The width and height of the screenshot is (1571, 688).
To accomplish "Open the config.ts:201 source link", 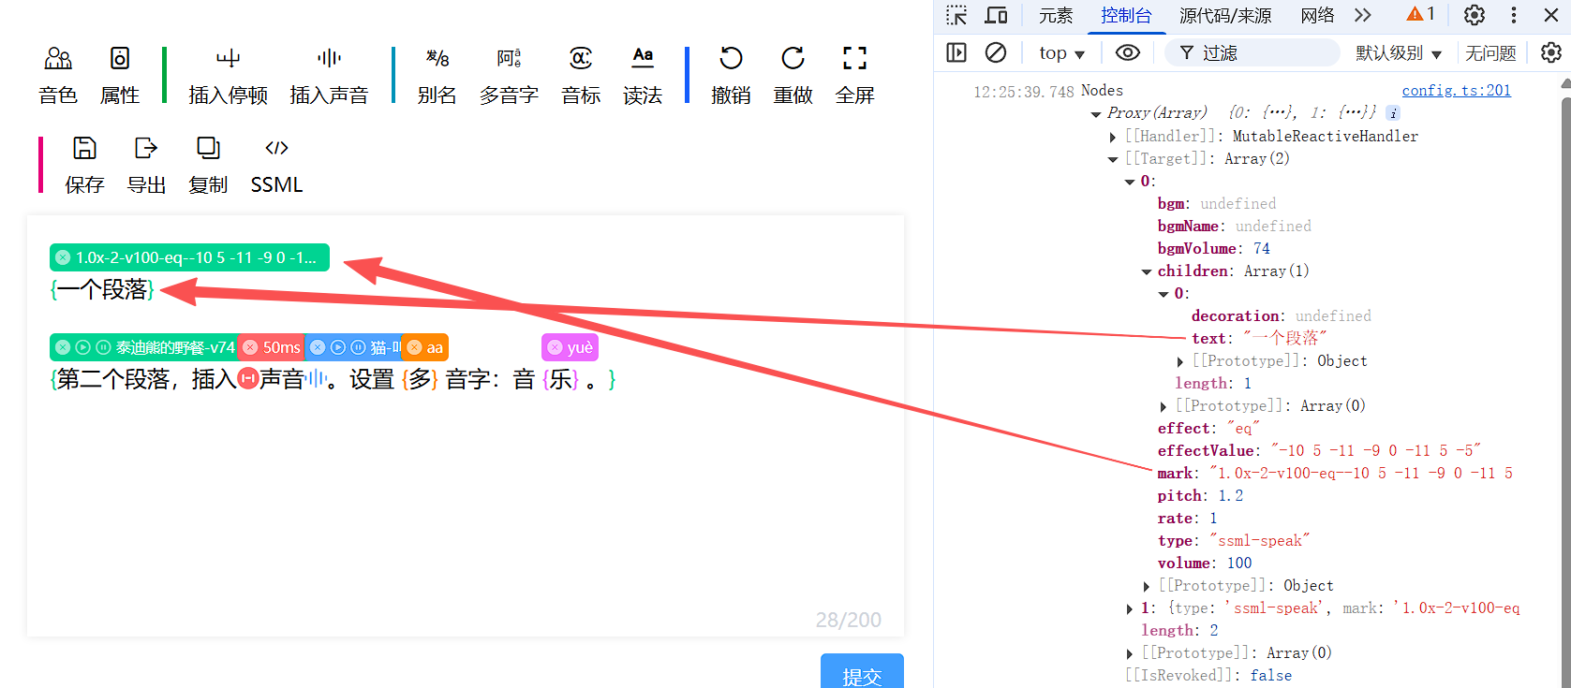I will (1456, 91).
